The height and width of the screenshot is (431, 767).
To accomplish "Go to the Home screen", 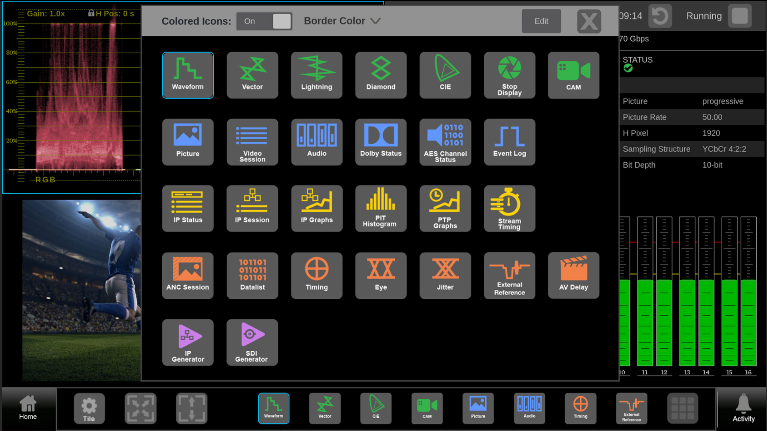I will (28, 408).
